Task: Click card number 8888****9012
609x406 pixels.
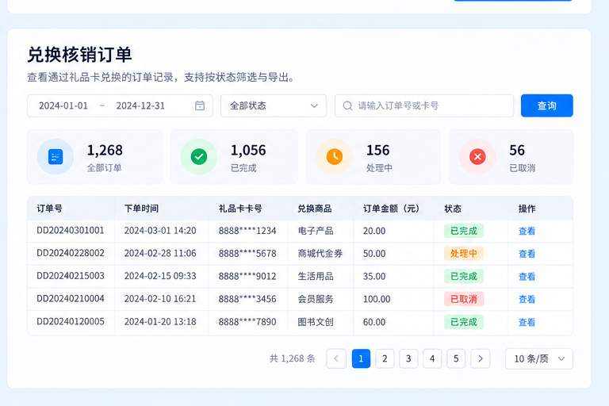Action: 247,276
